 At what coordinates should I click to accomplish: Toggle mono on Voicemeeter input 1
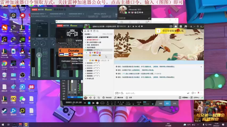[x=45, y=68]
